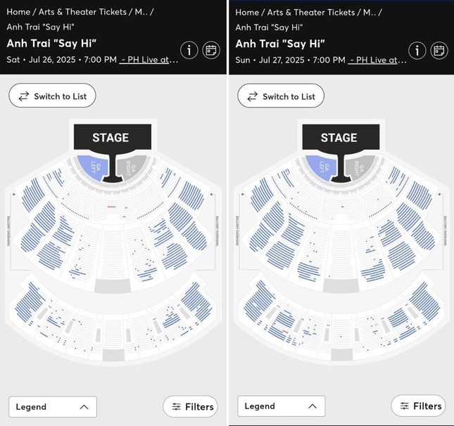Viewport: 454px width, 426px height.
Task: Click Switch to List arrows on right map
Action: [253, 96]
